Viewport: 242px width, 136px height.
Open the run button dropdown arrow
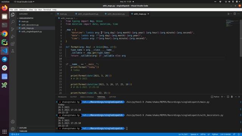point(231,14)
